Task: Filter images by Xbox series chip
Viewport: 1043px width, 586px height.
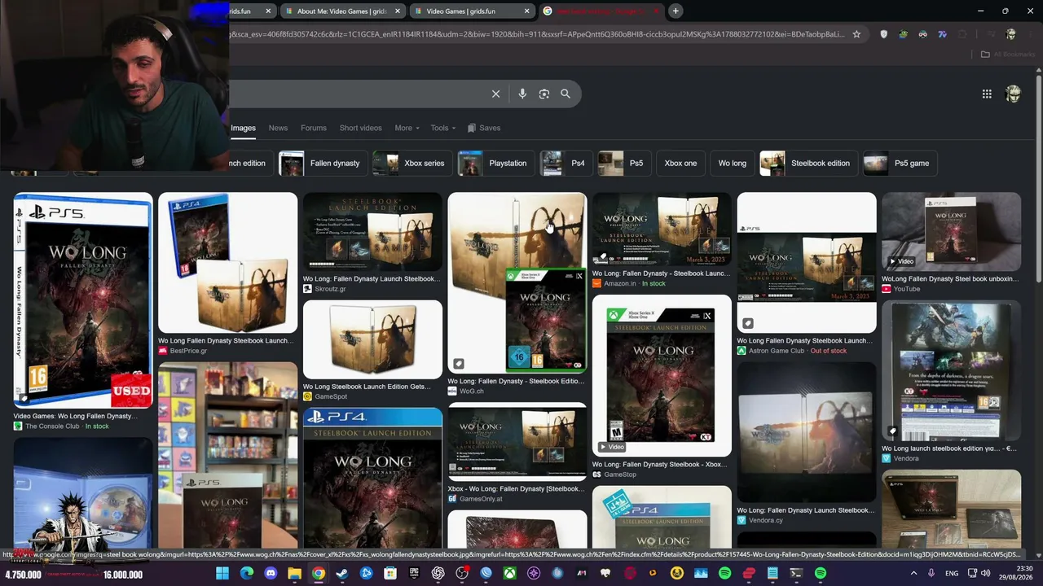Action: tap(411, 163)
